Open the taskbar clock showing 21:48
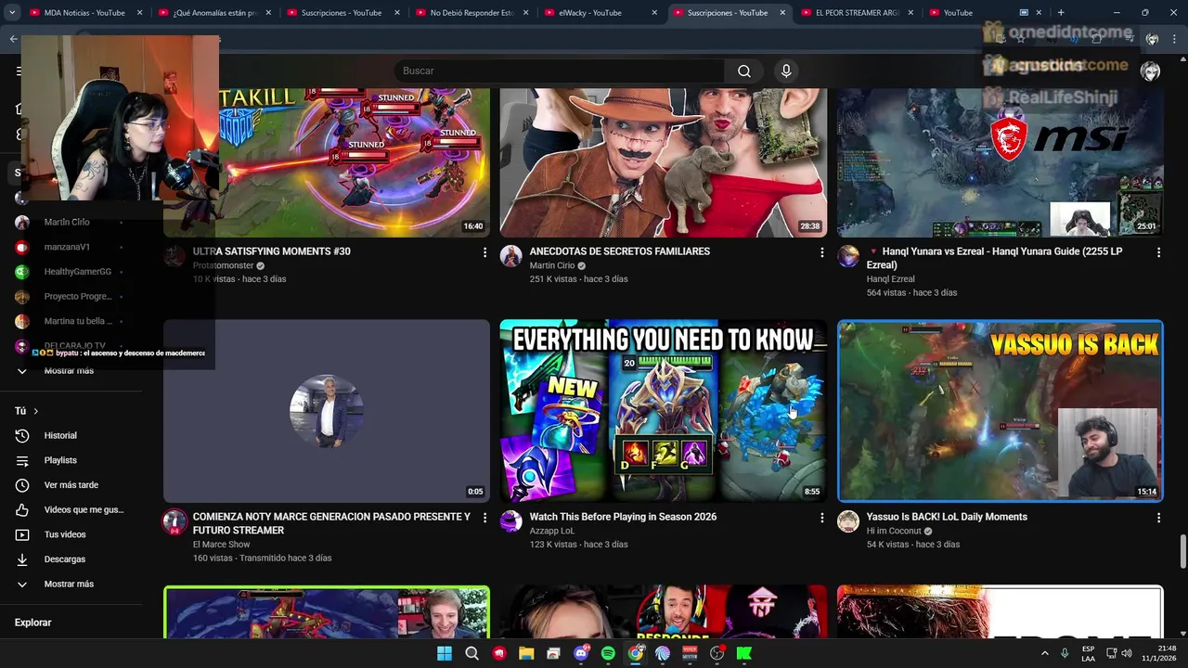This screenshot has height=668, width=1188. (x=1160, y=653)
